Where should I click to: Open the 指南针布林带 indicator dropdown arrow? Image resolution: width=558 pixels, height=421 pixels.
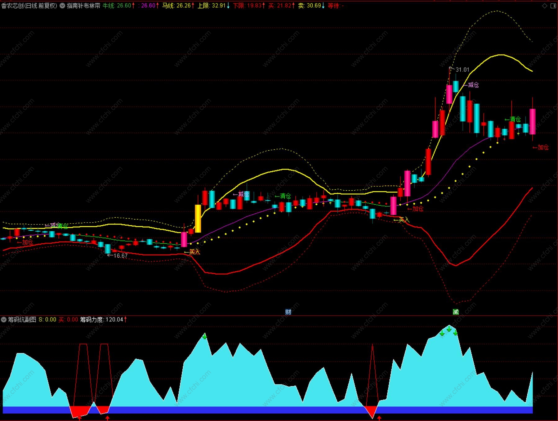62,6
